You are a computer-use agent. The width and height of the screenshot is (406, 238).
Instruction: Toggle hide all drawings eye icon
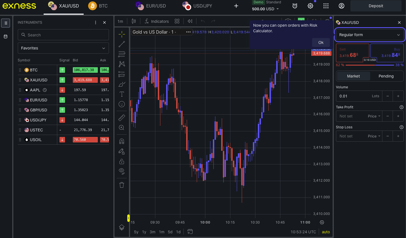click(x=122, y=171)
